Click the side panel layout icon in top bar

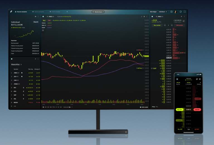(181, 12)
